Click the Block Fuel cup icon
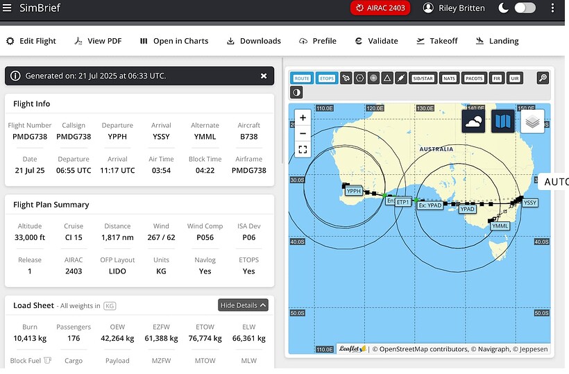The width and height of the screenshot is (569, 374). (48, 361)
